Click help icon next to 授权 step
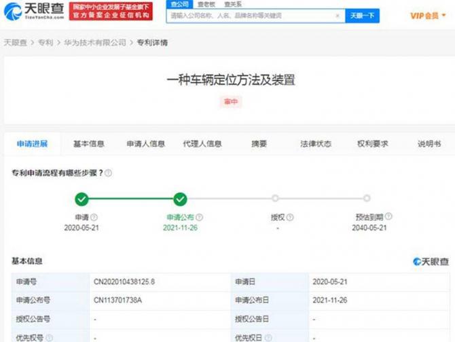This screenshot has height=342, width=455. [x=290, y=218]
